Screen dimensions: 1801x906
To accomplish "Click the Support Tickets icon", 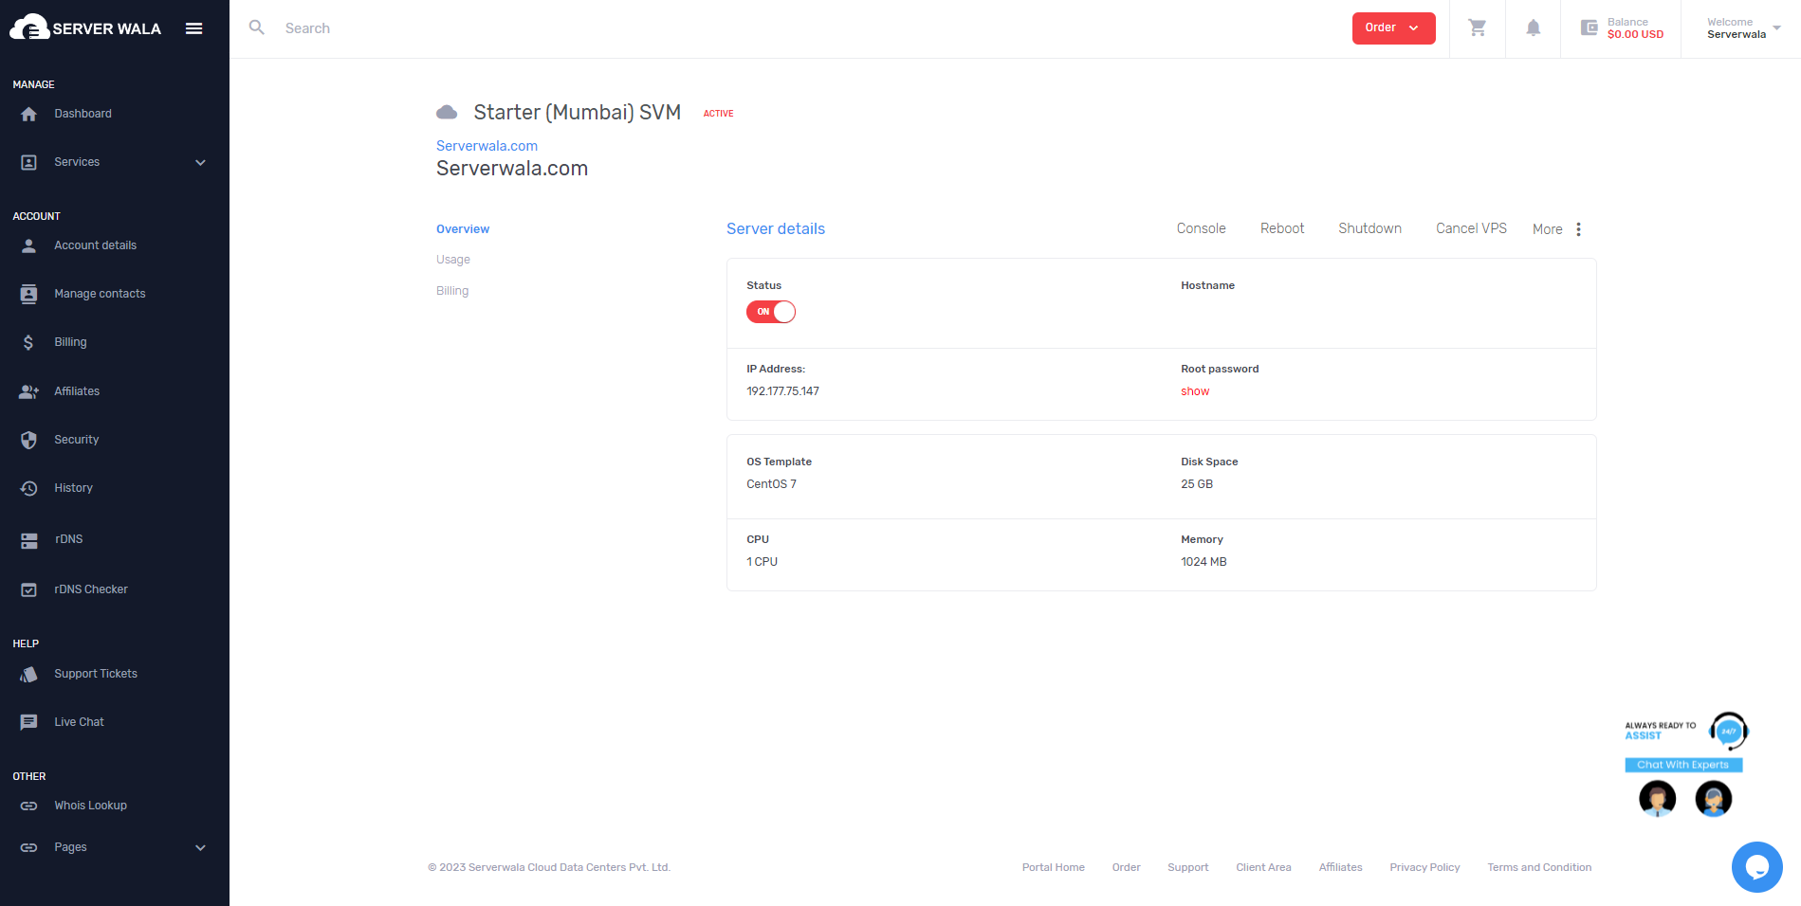I will [28, 674].
